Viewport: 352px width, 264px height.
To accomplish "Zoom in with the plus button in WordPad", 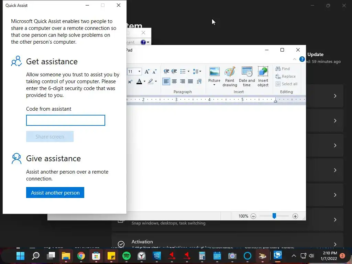I will [x=295, y=216].
